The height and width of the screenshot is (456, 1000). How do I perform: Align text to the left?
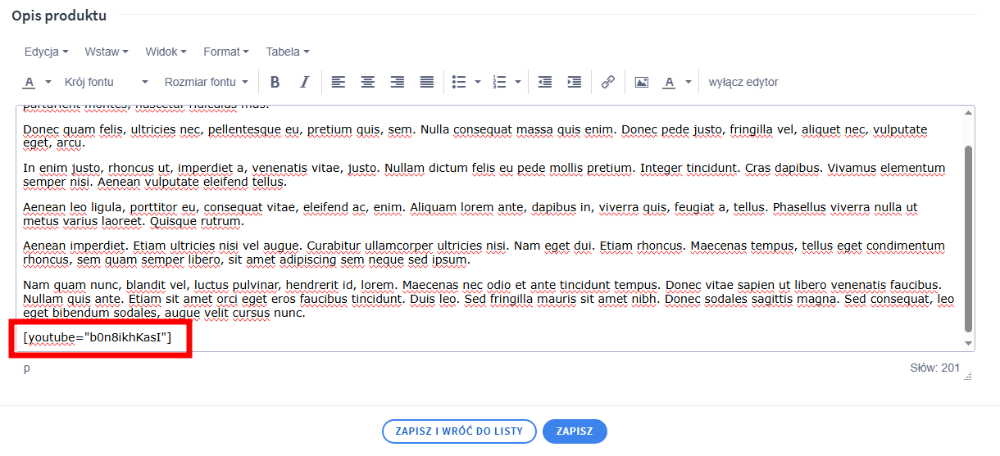(339, 82)
